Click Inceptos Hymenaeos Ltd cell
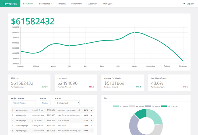This screenshot has height=135, width=198. pos(69,110)
